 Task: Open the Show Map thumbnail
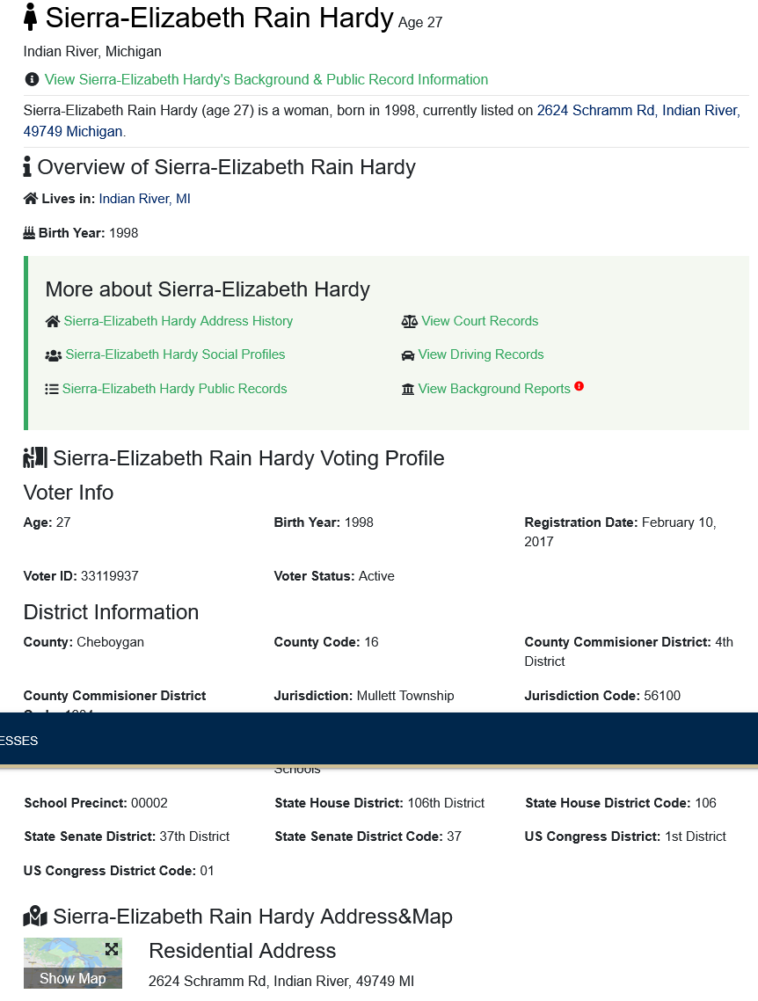pyautogui.click(x=73, y=963)
